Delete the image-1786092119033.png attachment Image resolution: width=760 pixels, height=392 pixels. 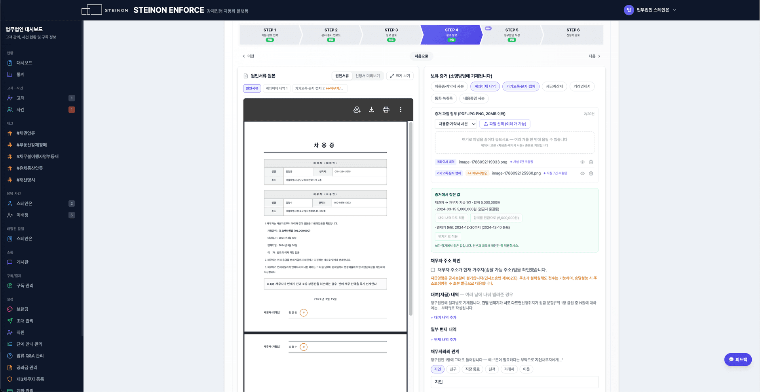(591, 162)
